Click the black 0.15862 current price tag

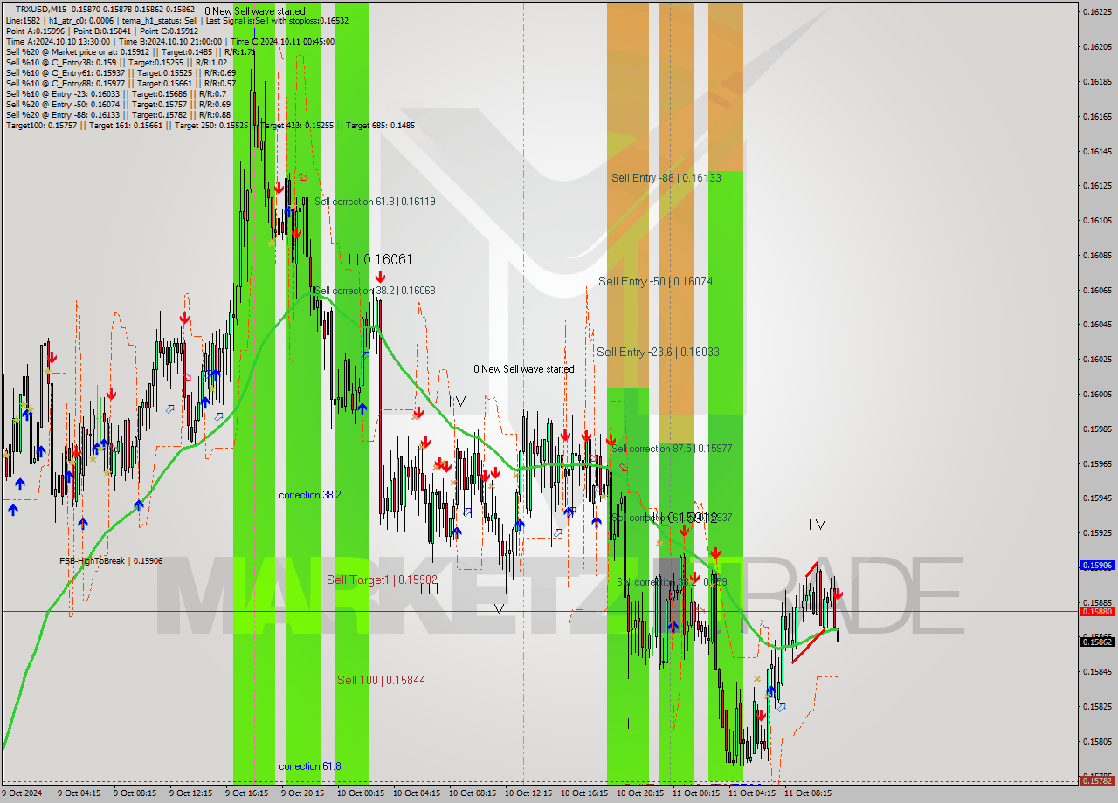coord(1098,642)
